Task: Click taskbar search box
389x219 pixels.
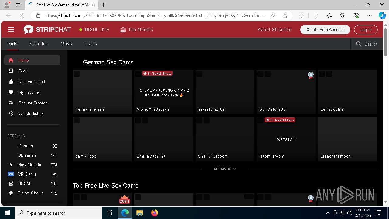Action: (x=58, y=213)
